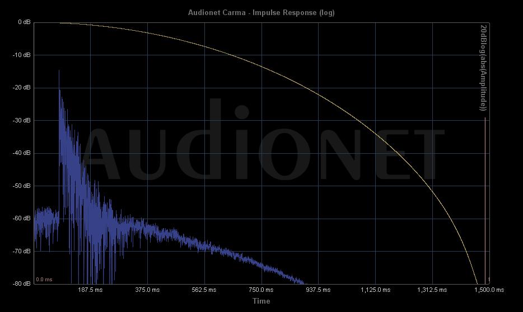
Task: Click the 'Time' x-axis label
Action: pos(261,301)
